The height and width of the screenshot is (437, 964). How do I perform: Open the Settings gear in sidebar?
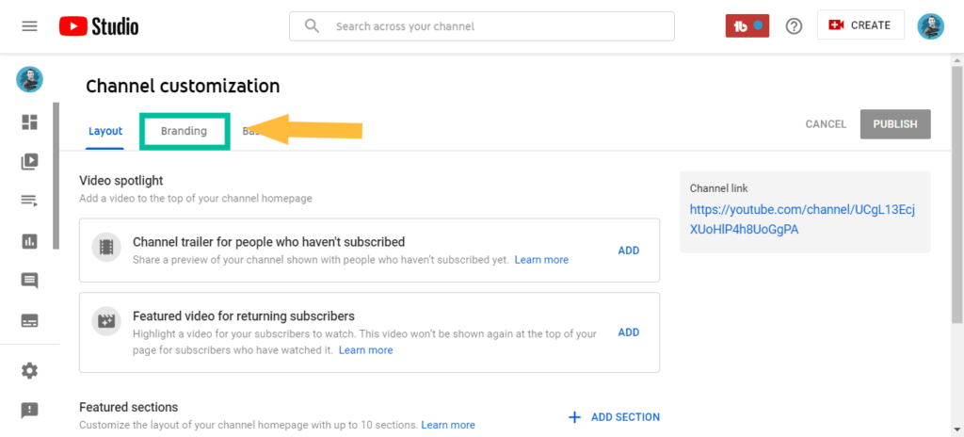point(29,370)
